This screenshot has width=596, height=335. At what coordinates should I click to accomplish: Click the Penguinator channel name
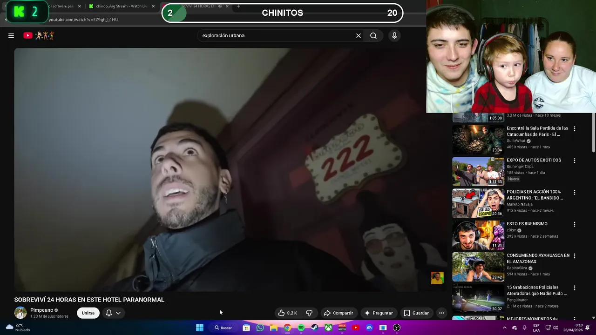coord(518,300)
